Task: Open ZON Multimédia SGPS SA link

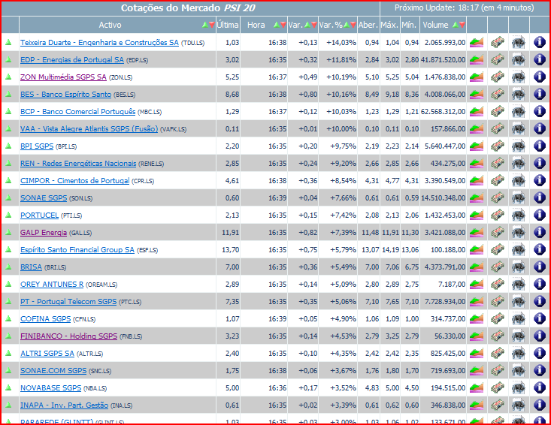Action: [x=63, y=77]
